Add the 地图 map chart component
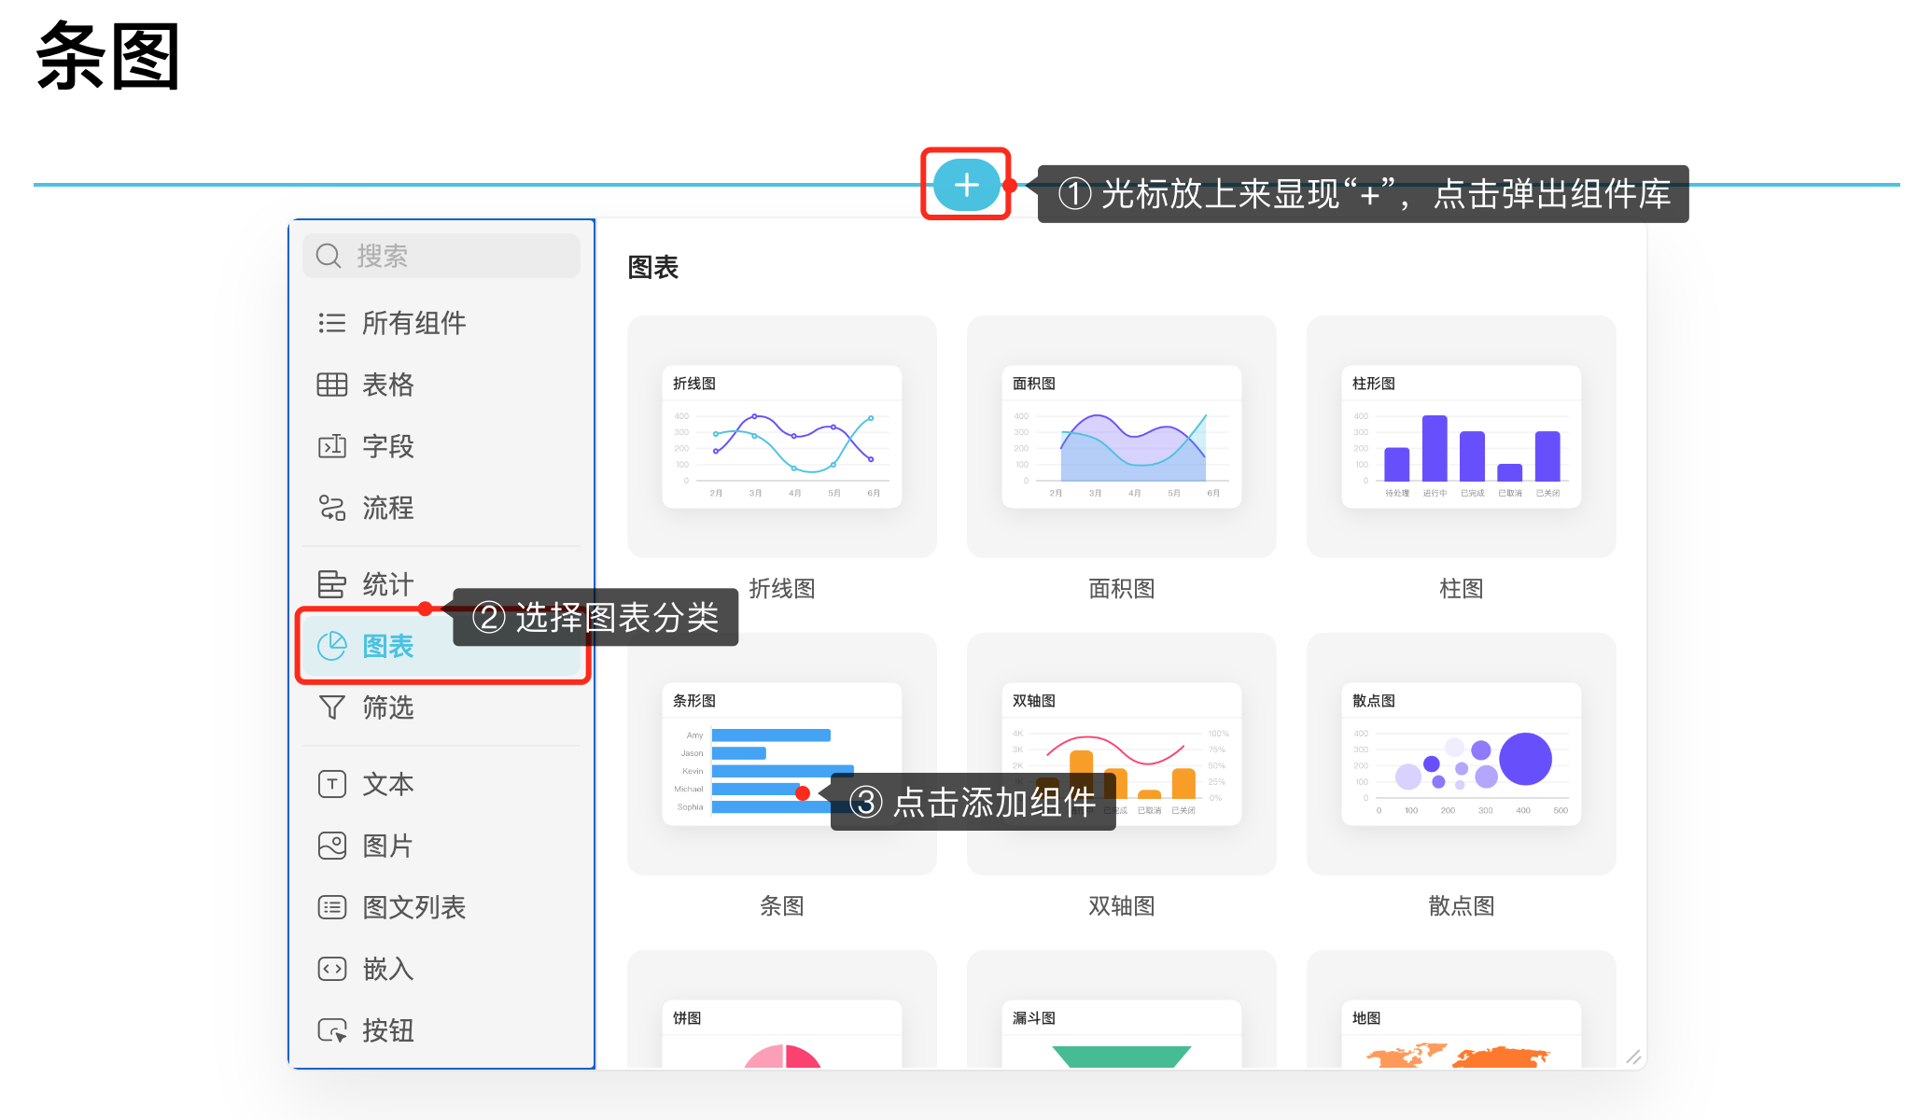 pyautogui.click(x=1462, y=1010)
